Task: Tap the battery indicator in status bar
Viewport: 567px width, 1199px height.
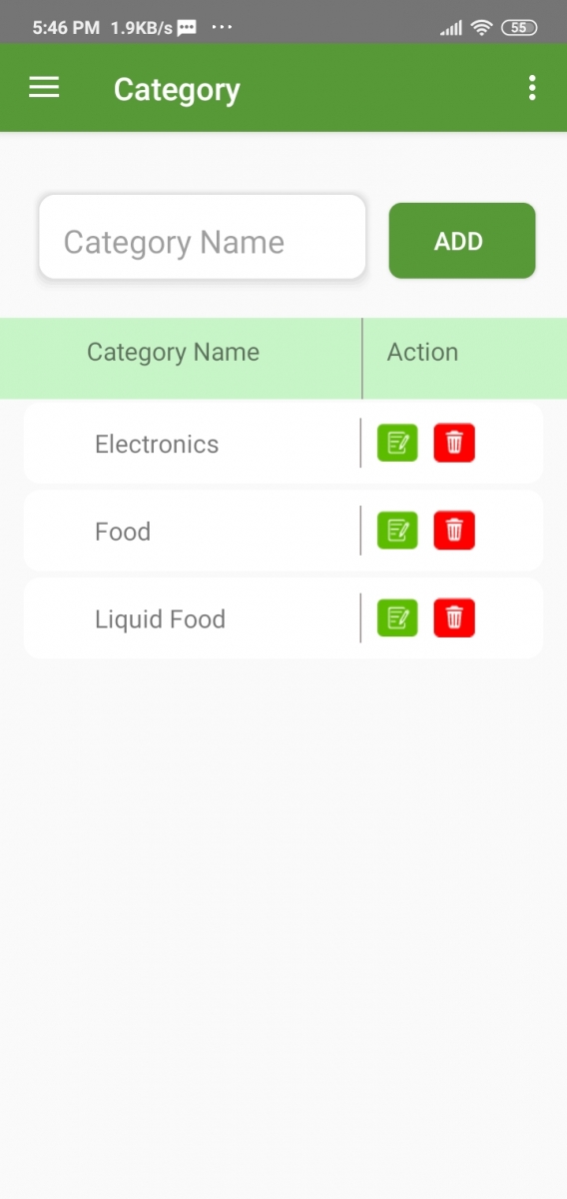Action: point(519,28)
